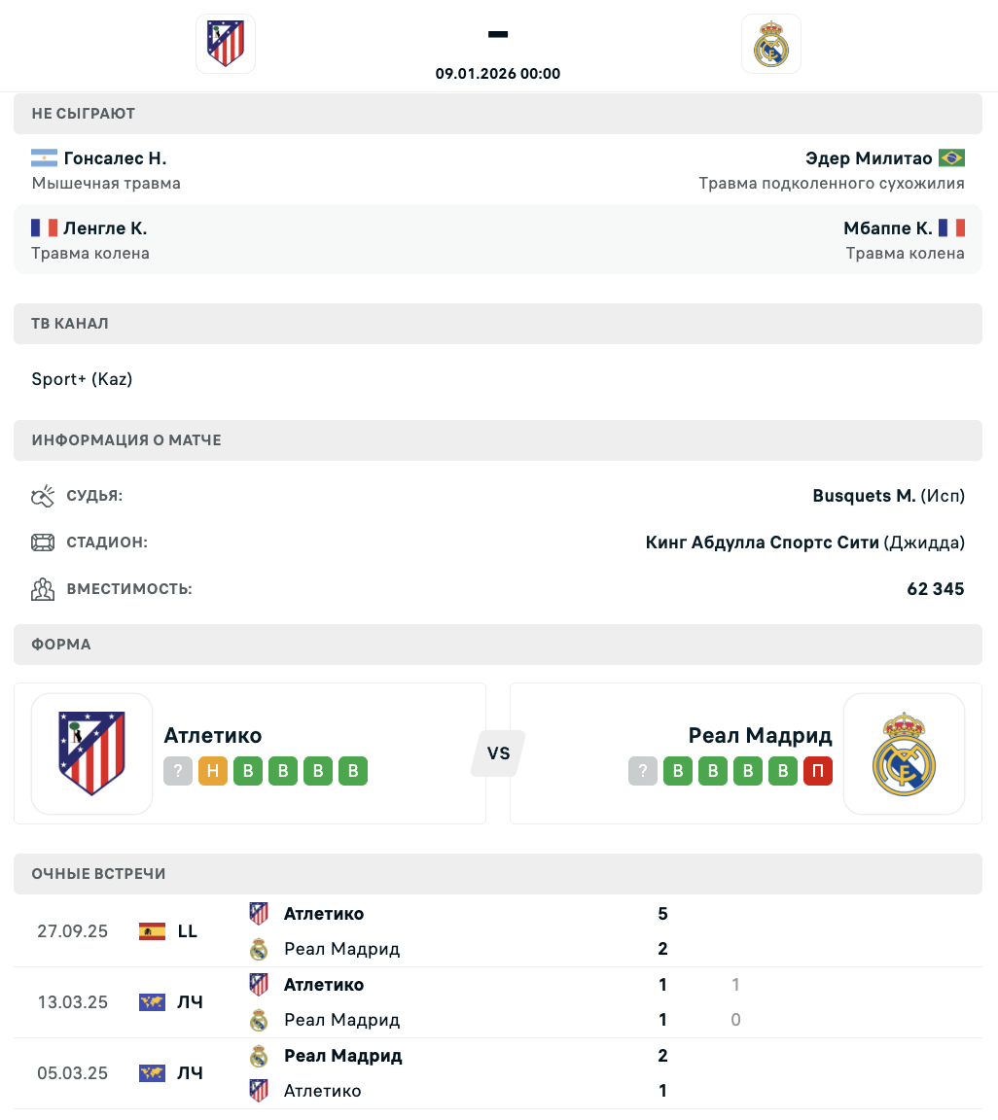998x1120 pixels.
Task: Open injured player Мбаппе К.
Action: coord(888,228)
